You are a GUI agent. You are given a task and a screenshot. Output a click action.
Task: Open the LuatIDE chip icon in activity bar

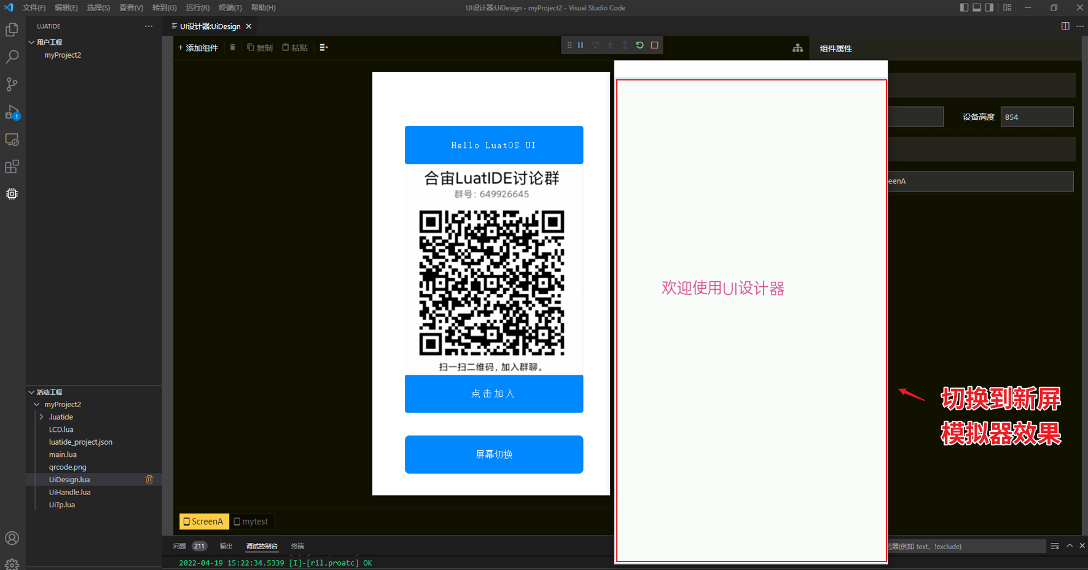12,193
